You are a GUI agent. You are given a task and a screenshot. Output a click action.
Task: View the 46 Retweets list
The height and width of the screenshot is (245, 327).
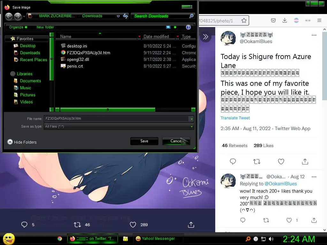(235, 145)
